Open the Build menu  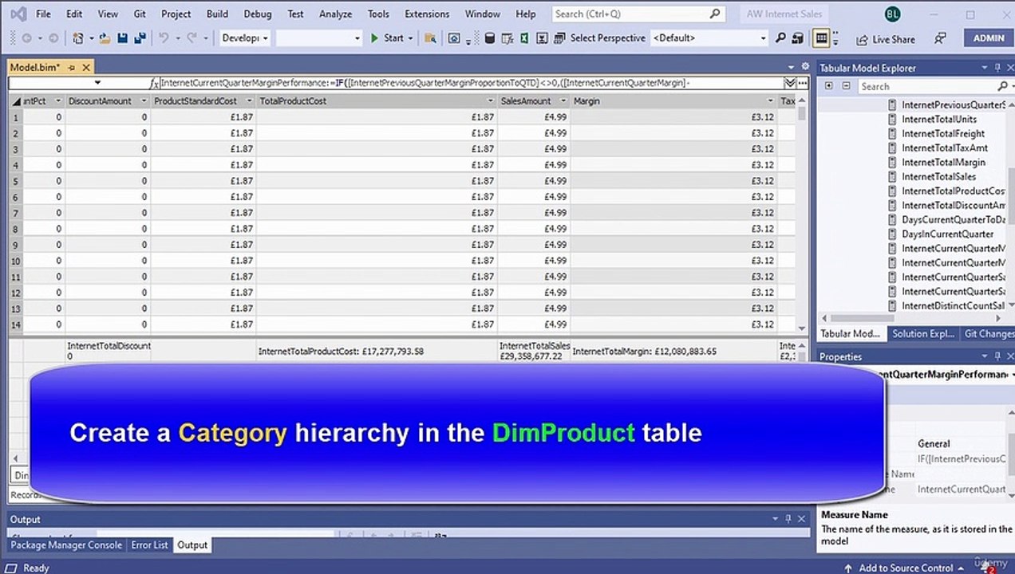pos(217,14)
